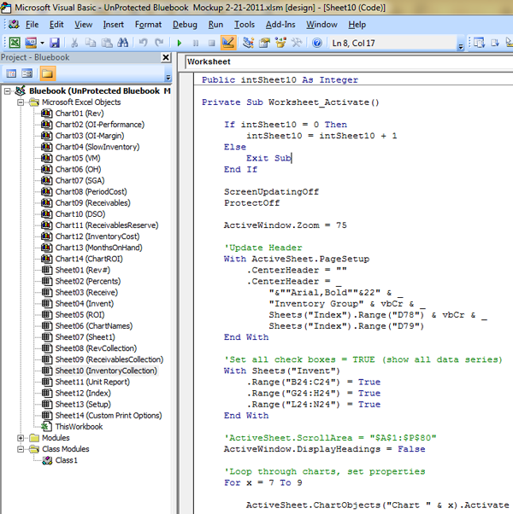Click Insert UserForm toolbar icon
The width and height of the screenshot is (513, 514).
pyautogui.click(x=31, y=43)
